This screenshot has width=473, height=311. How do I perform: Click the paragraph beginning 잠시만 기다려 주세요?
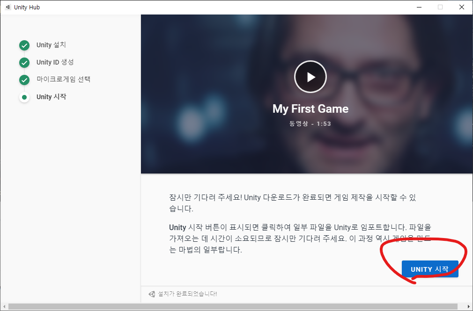tap(293, 203)
